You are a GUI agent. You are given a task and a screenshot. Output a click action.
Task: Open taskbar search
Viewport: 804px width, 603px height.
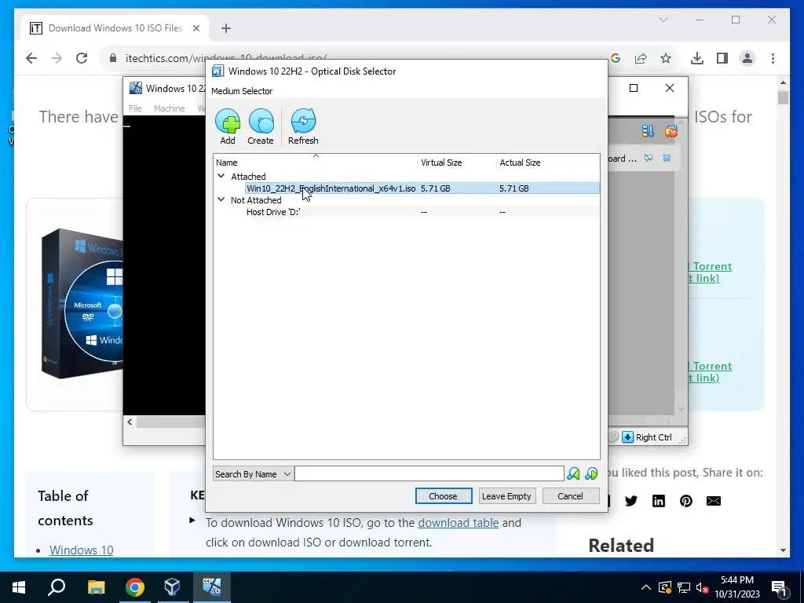pyautogui.click(x=57, y=587)
